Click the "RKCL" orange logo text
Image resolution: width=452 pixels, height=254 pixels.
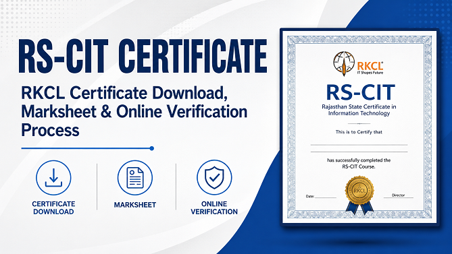pyautogui.click(x=370, y=66)
